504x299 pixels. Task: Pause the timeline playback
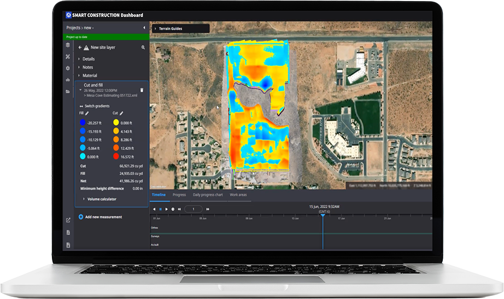pyautogui.click(x=160, y=209)
